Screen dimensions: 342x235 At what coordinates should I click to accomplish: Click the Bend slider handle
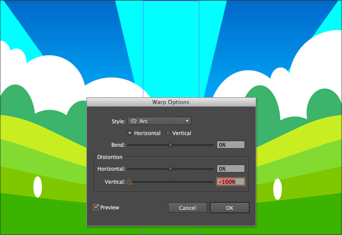pos(170,144)
